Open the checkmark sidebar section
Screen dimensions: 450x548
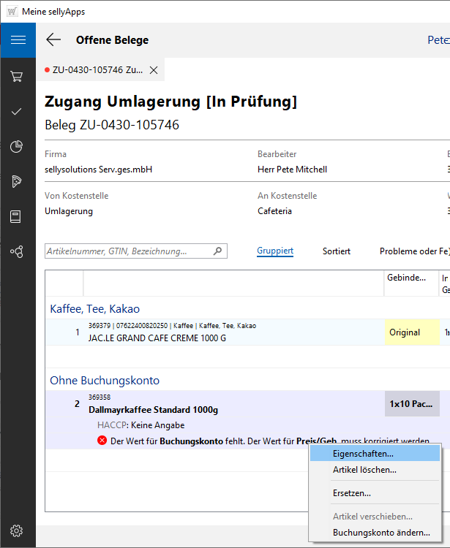(17, 111)
